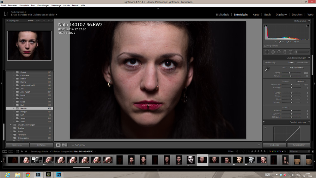Click the Temp. slider handle
The image size is (316, 178).
click(290, 73)
